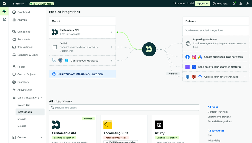Open the user account profile icon
252x143 pixels.
[248, 3]
